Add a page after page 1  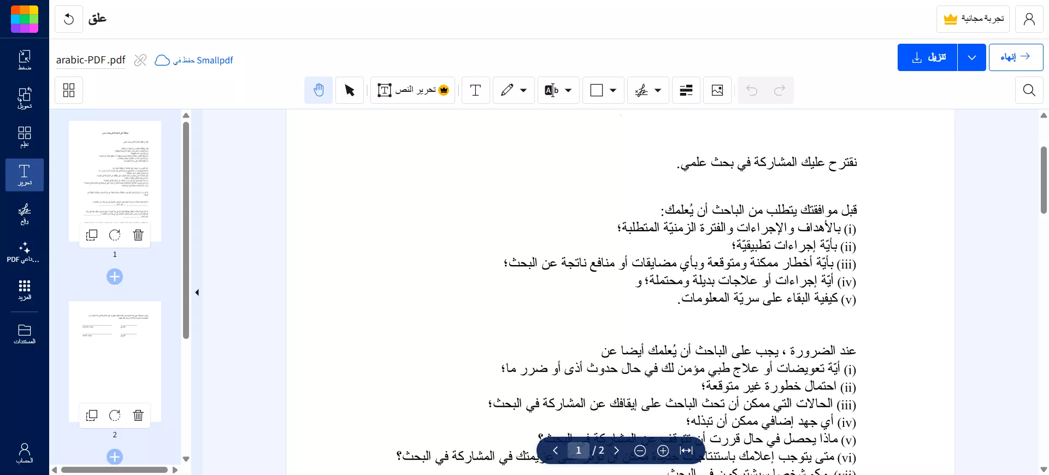click(115, 277)
